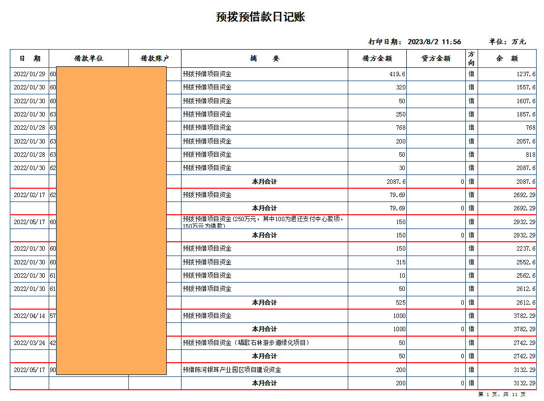Screen dimensions: 544x401
Task: Select credit 0 in the 525 total row
Action: [x=462, y=303]
